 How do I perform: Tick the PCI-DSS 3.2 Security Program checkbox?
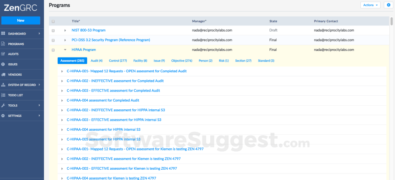click(x=53, y=40)
